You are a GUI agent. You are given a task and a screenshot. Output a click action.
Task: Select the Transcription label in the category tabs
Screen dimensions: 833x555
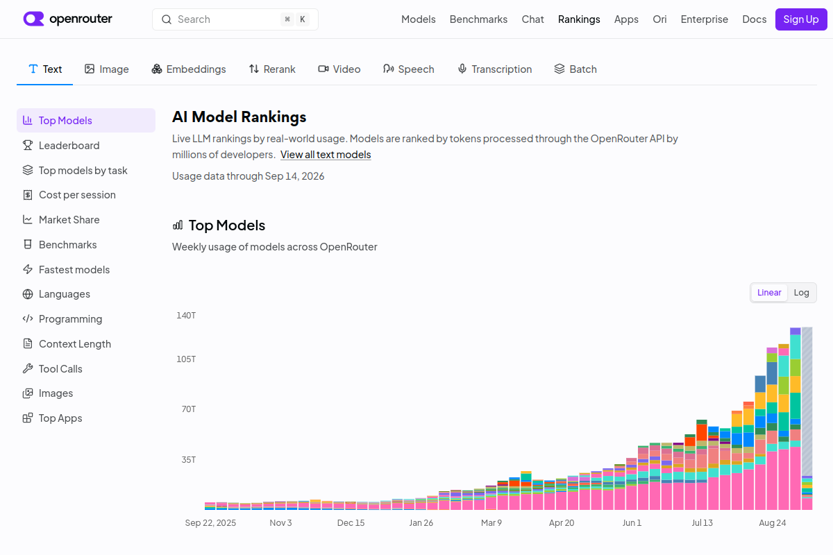click(502, 69)
